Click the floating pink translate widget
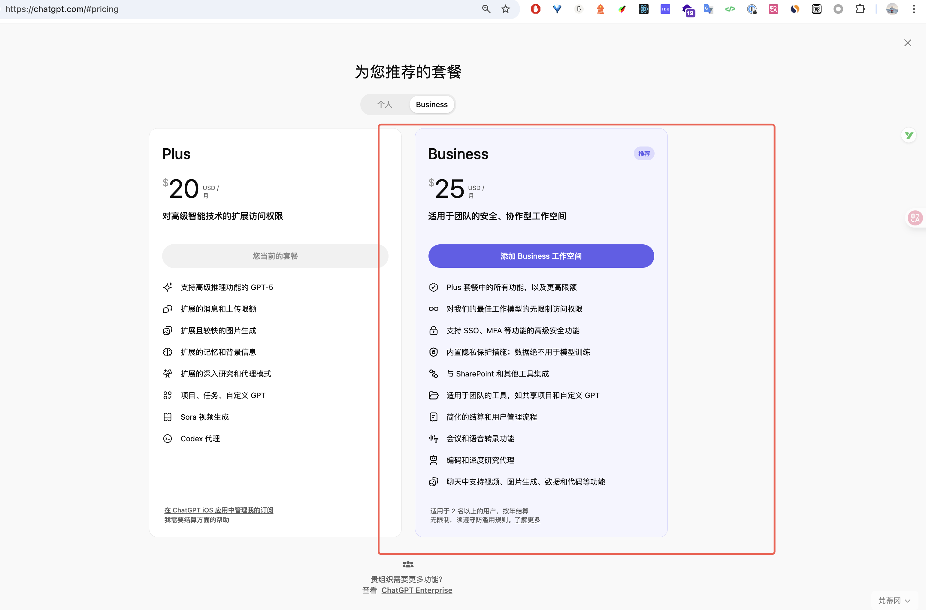926x610 pixels. [x=915, y=218]
